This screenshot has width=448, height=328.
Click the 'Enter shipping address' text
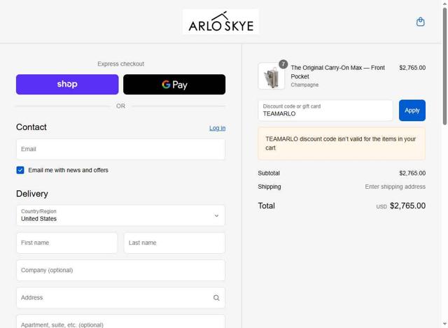coord(395,187)
